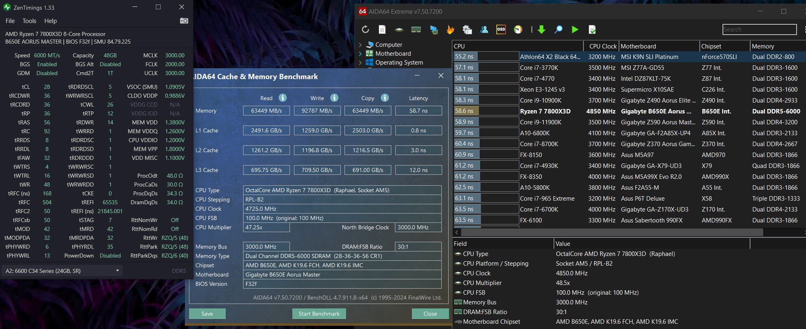Open the SensorPanel gauge icon
Image resolution: width=806 pixels, height=329 pixels.
point(518,29)
